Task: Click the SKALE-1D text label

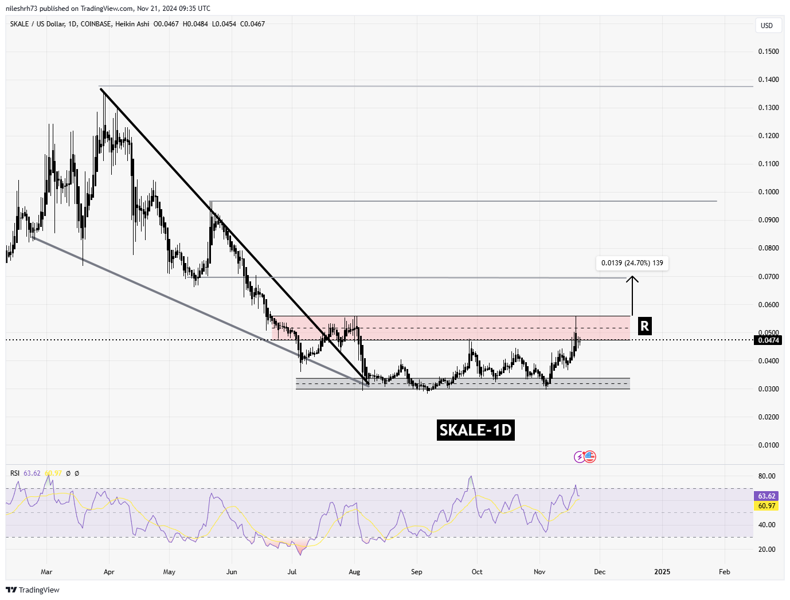Action: 475,430
